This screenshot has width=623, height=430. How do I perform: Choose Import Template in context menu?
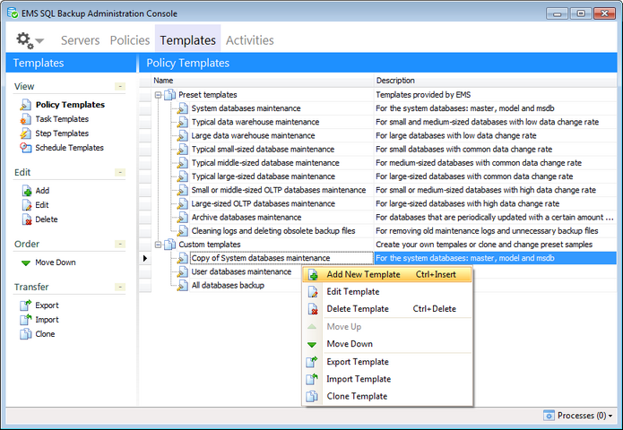click(x=387, y=379)
